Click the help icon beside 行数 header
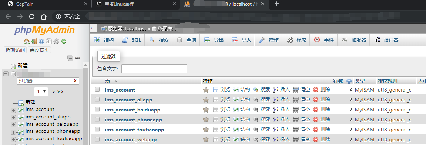The width and height of the screenshot is (426, 145). (x=349, y=81)
